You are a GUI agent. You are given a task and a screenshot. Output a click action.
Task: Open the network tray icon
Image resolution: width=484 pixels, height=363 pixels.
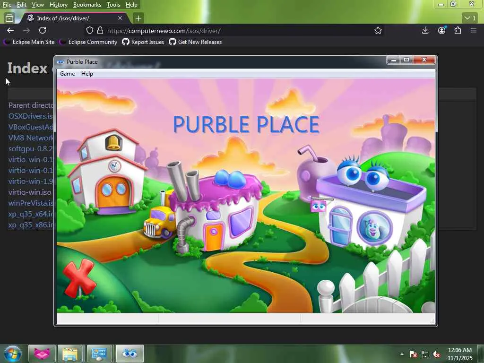pyautogui.click(x=425, y=354)
